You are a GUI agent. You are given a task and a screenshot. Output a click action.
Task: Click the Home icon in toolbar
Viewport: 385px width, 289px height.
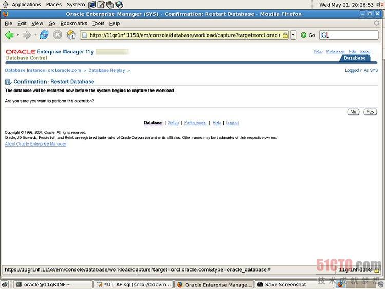pyautogui.click(x=71, y=35)
